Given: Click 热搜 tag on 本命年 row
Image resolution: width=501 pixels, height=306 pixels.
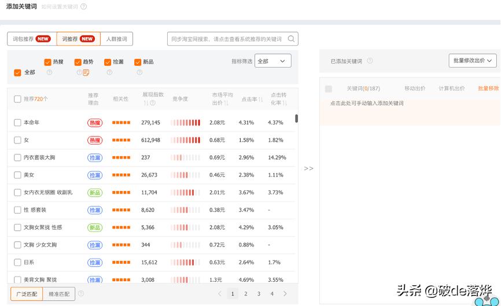Looking at the screenshot, I should [95, 123].
